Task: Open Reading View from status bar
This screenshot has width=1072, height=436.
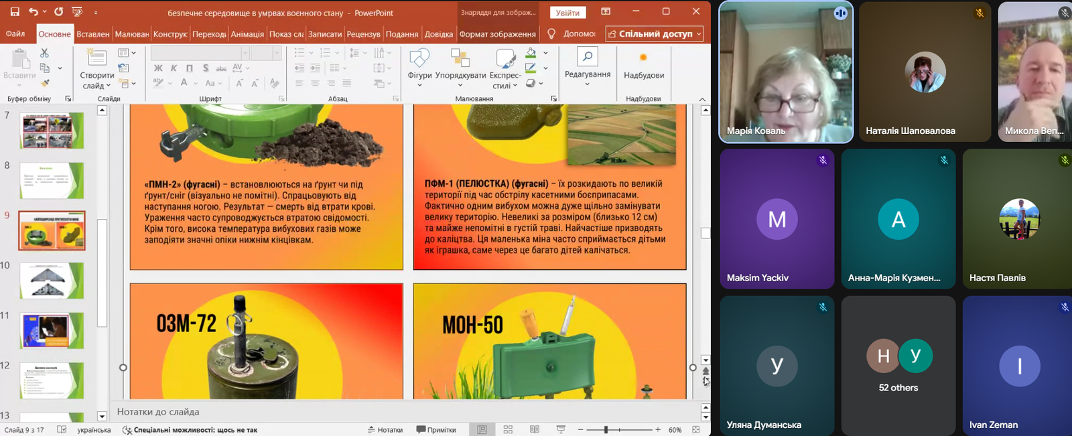Action: [x=534, y=430]
